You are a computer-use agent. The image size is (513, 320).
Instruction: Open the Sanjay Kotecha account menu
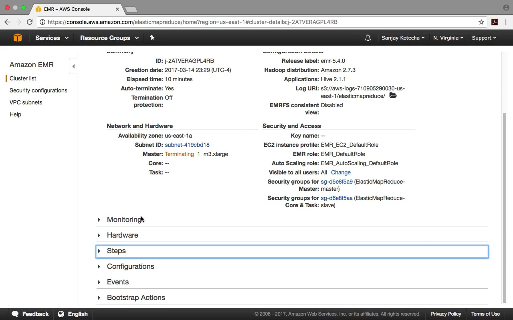403,38
